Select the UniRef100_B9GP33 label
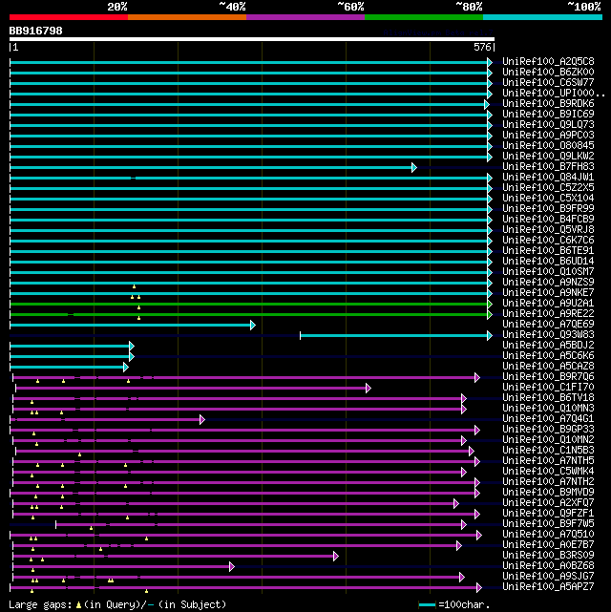Screen dimensions: 611x612 click(x=548, y=430)
